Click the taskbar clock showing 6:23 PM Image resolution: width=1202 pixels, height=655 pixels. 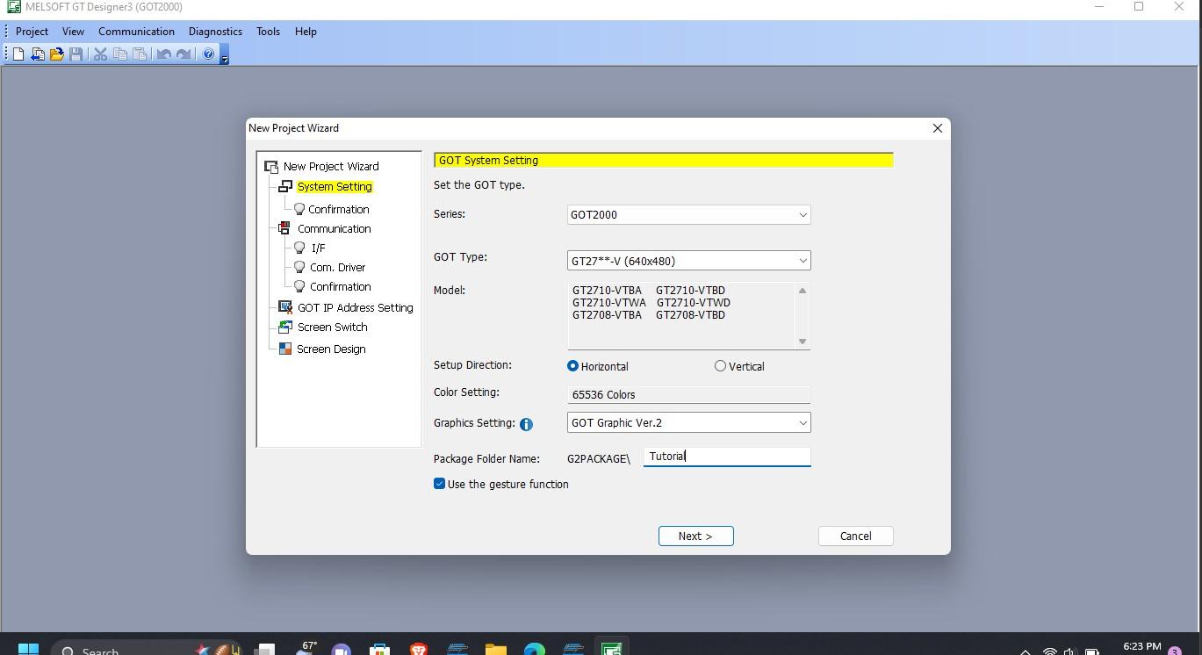1141,648
